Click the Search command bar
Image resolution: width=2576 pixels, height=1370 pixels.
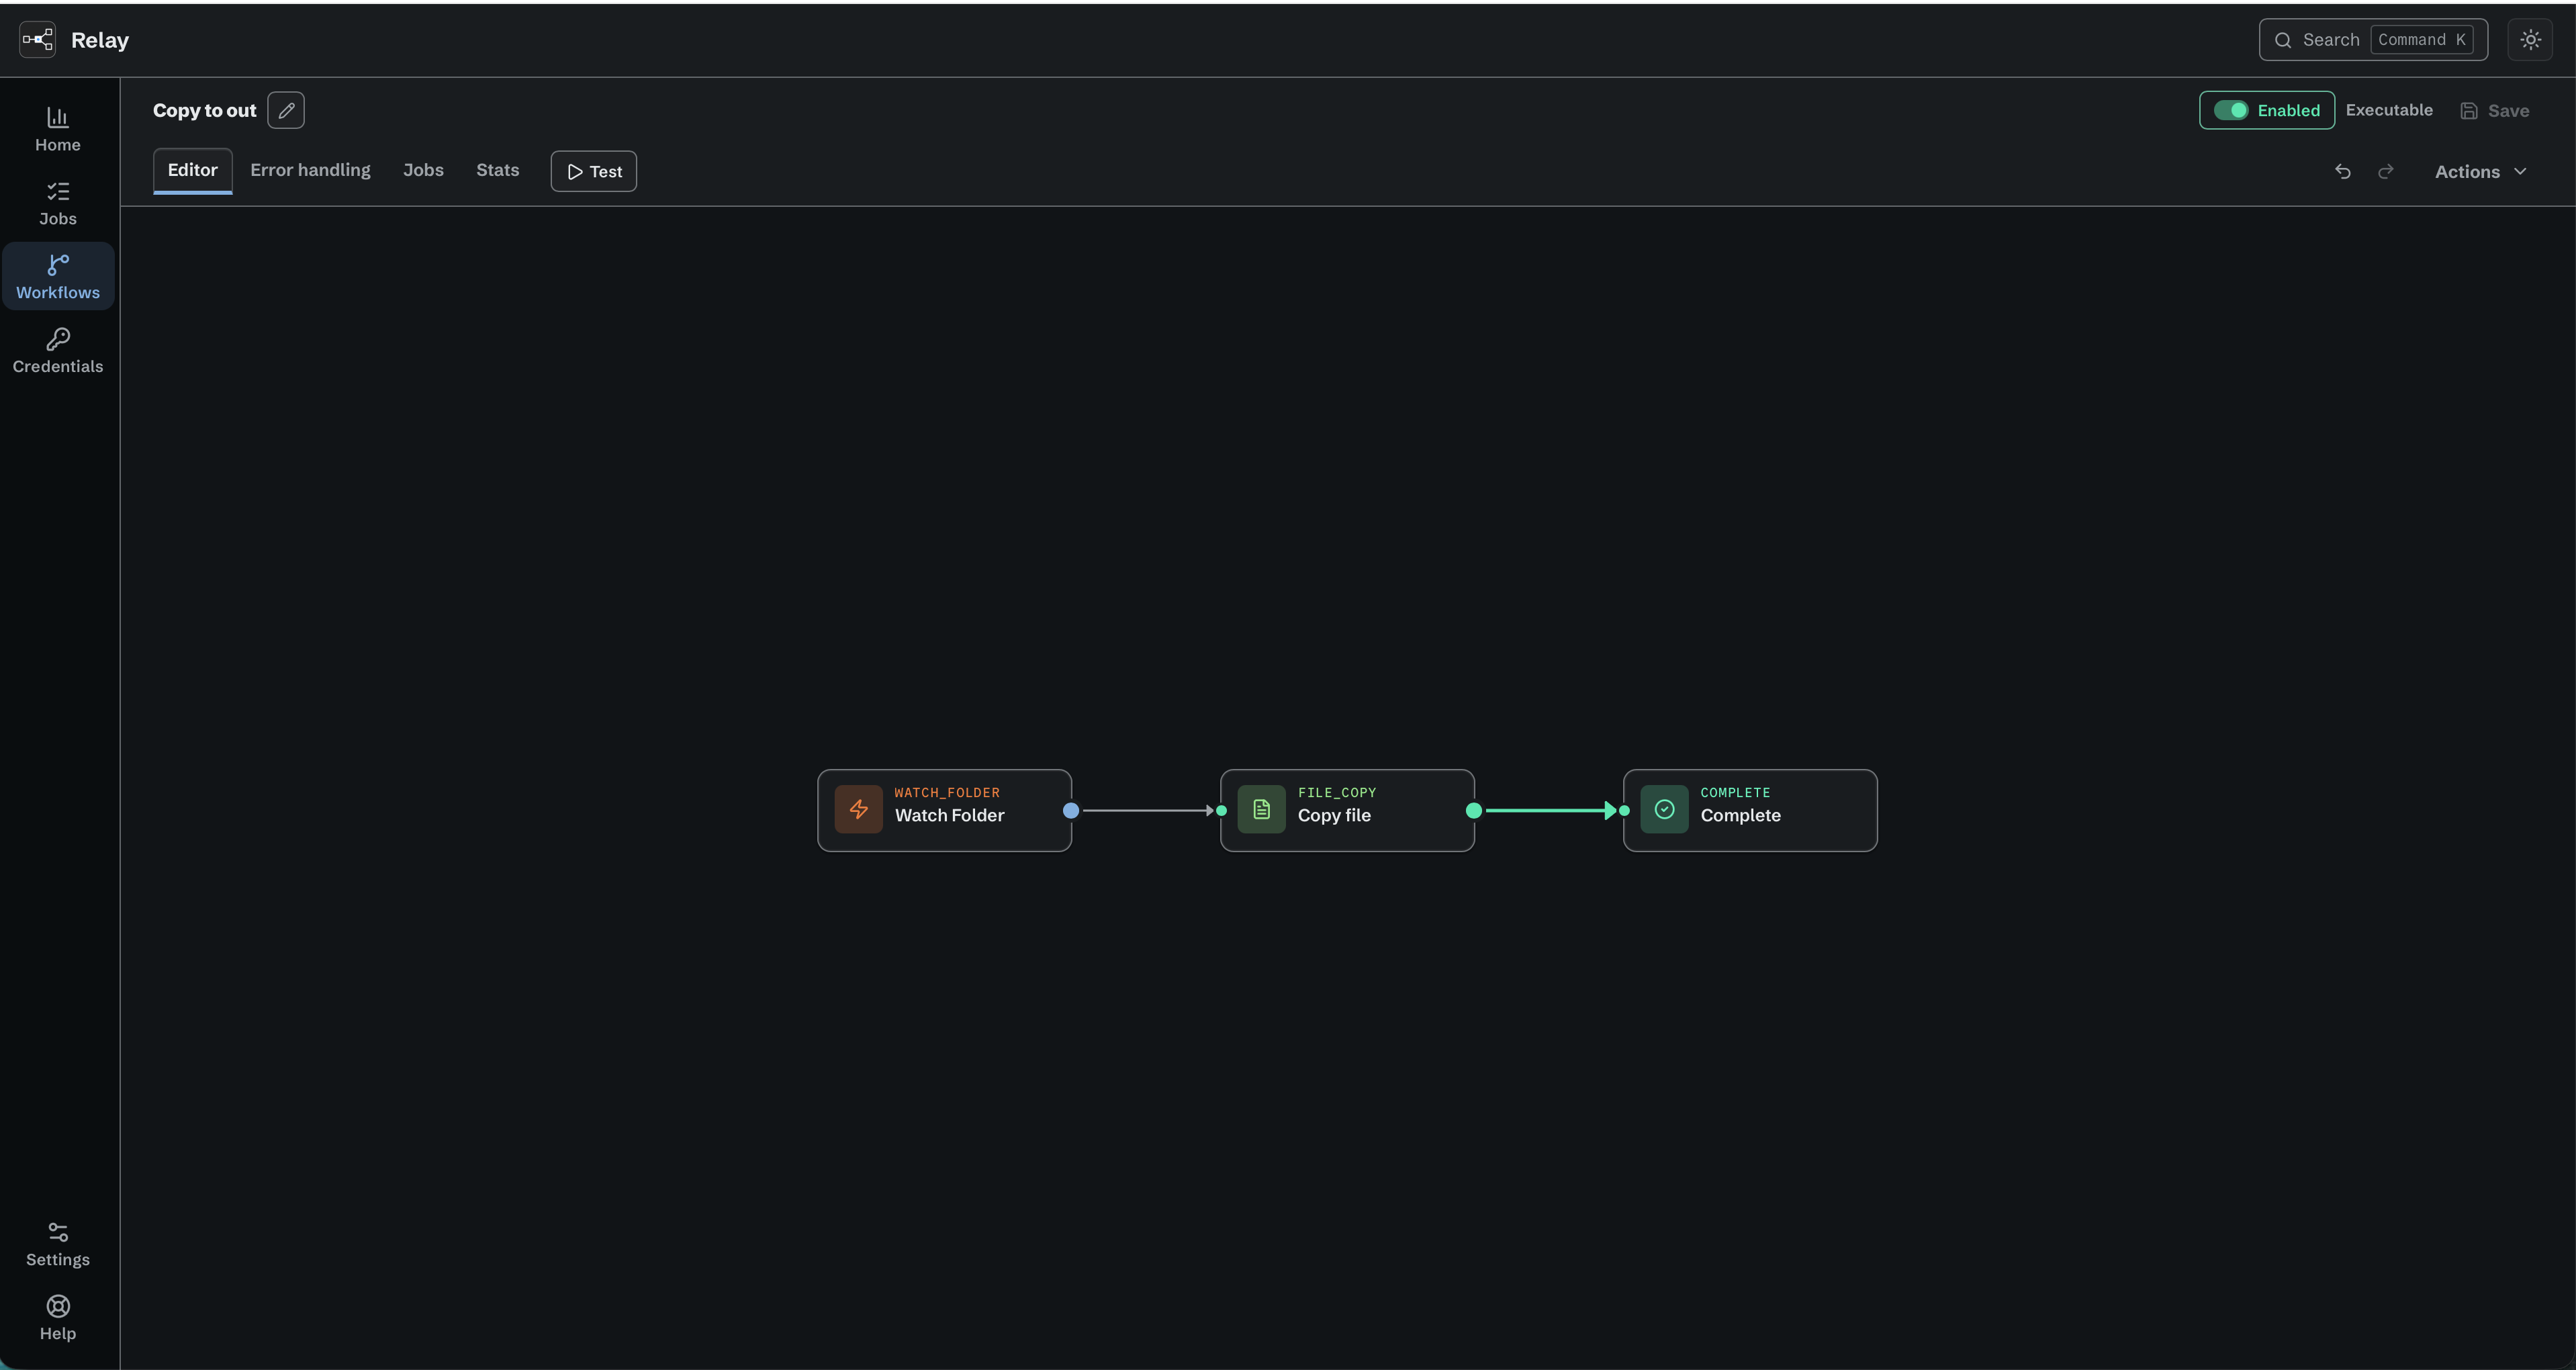(x=2373, y=40)
